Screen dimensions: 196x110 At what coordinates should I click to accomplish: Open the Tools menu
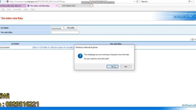pos(26,9)
